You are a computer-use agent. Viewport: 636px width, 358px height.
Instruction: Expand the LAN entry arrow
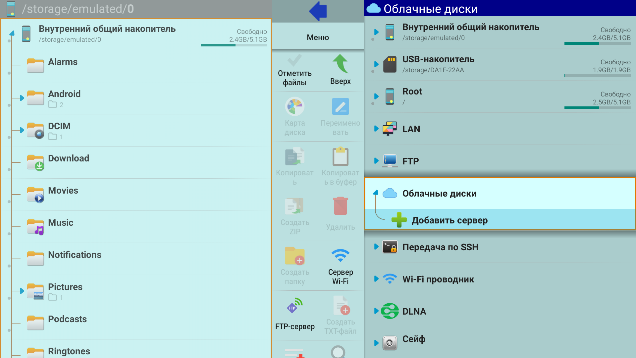click(376, 129)
